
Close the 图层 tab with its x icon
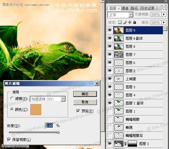point(119,9)
